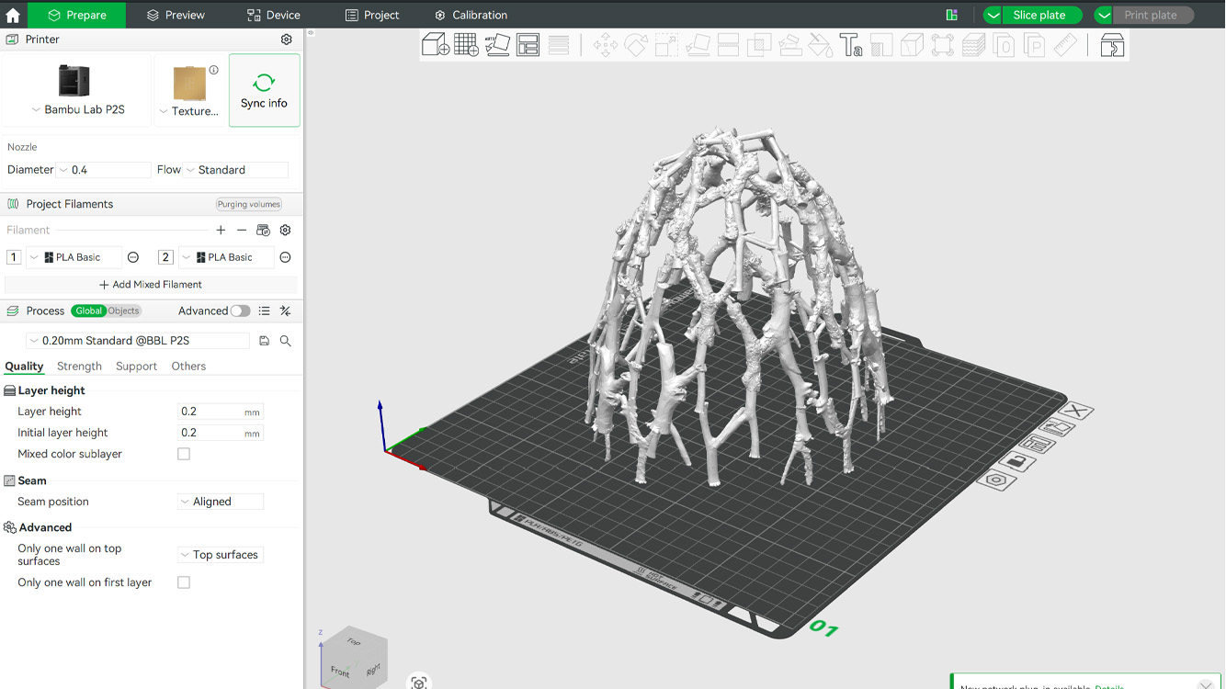Remove a filament with the minus icon
This screenshot has height=689, width=1226.
coord(242,231)
